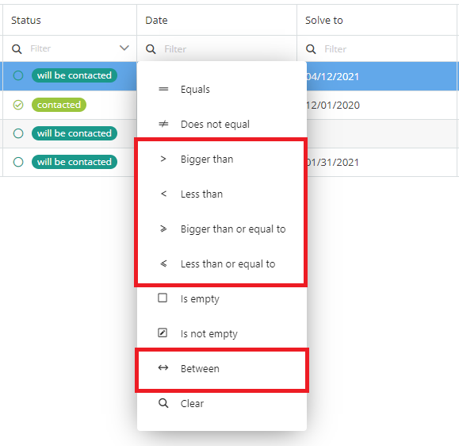Image resolution: width=459 pixels, height=446 pixels.
Task: Toggle status circle in the highlighted first row
Action: (x=18, y=75)
